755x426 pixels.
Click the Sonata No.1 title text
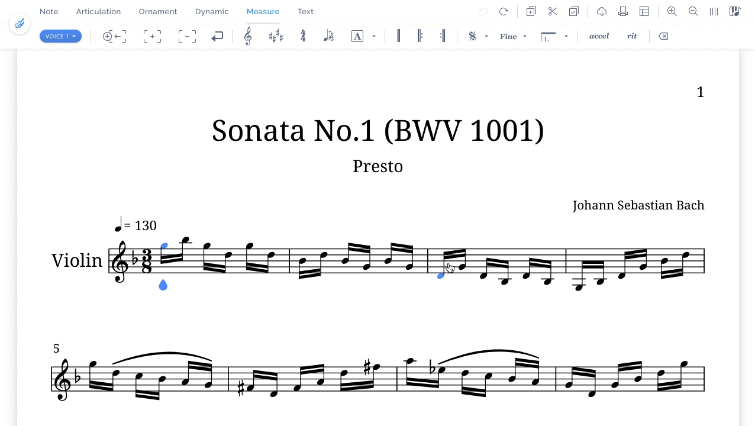click(x=377, y=131)
